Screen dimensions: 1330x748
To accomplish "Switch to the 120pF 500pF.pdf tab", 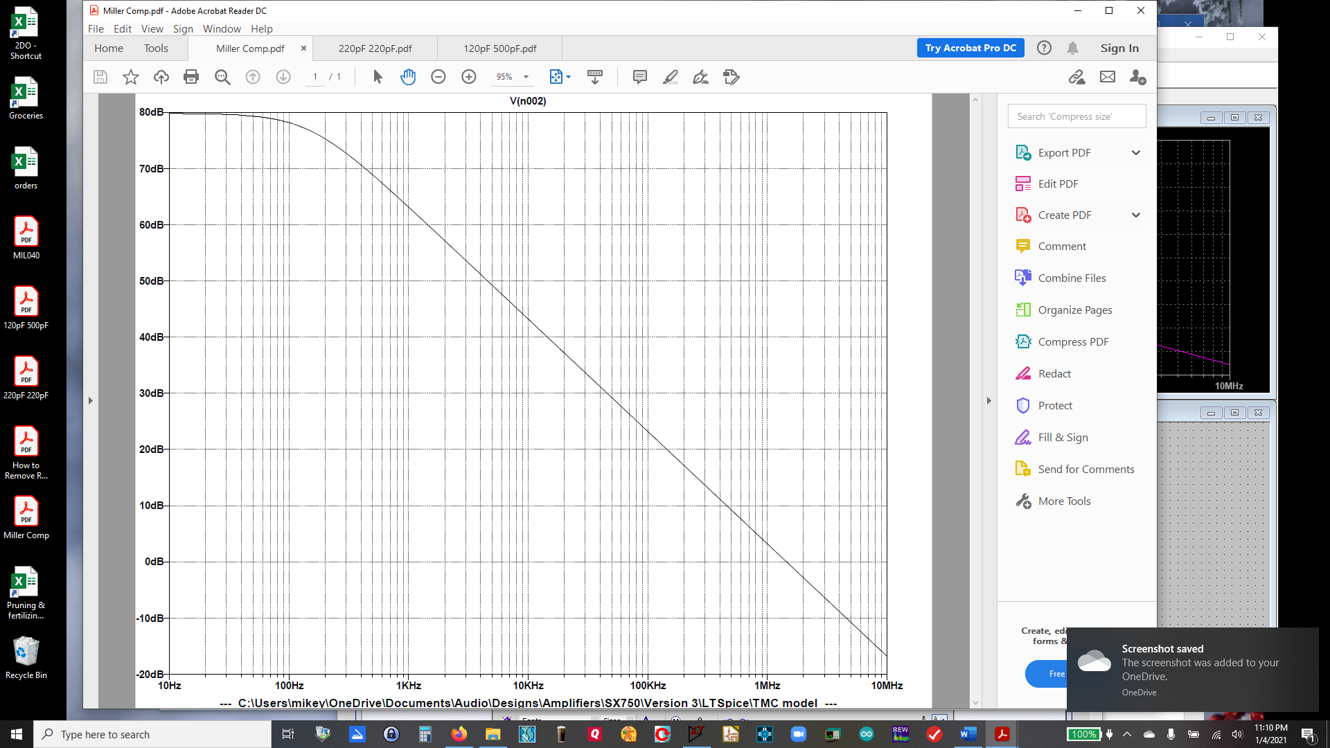I will [499, 48].
